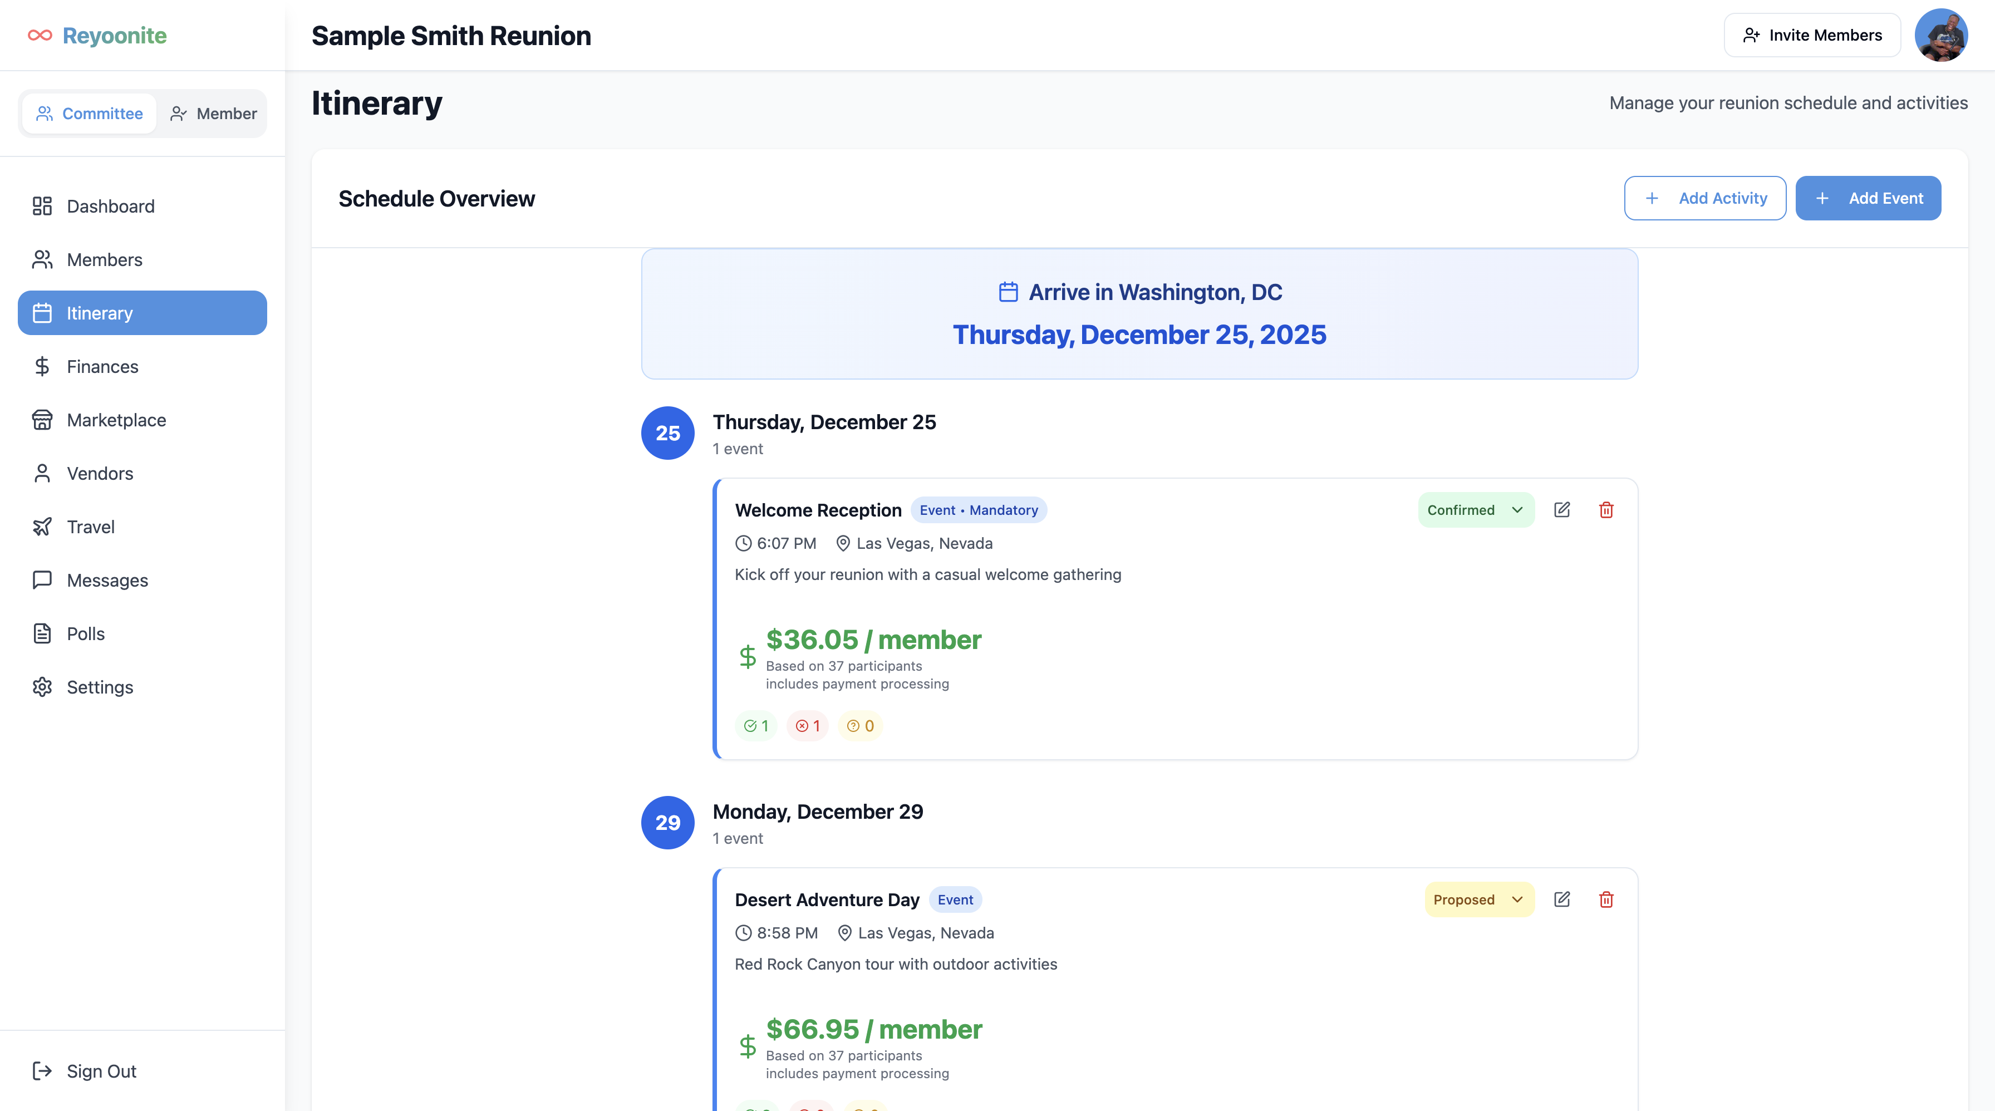Click the edit icon for Welcome Reception
1995x1111 pixels.
pyautogui.click(x=1561, y=509)
